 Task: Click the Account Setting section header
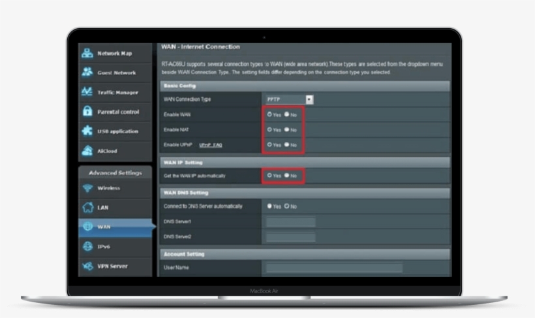[x=305, y=254]
